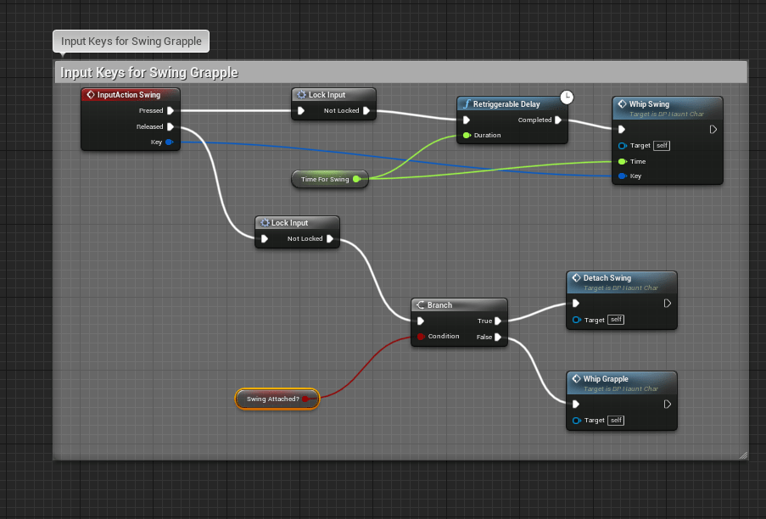Select the Swing Attached? variable node

[272, 399]
